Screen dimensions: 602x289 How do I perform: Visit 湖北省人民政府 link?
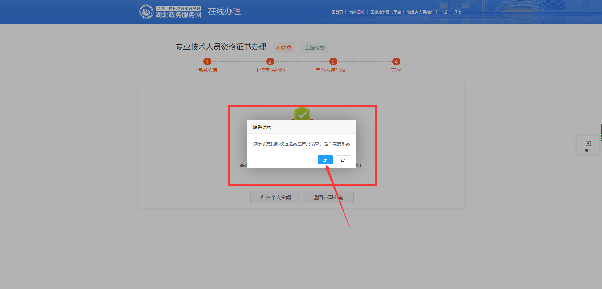coord(420,12)
